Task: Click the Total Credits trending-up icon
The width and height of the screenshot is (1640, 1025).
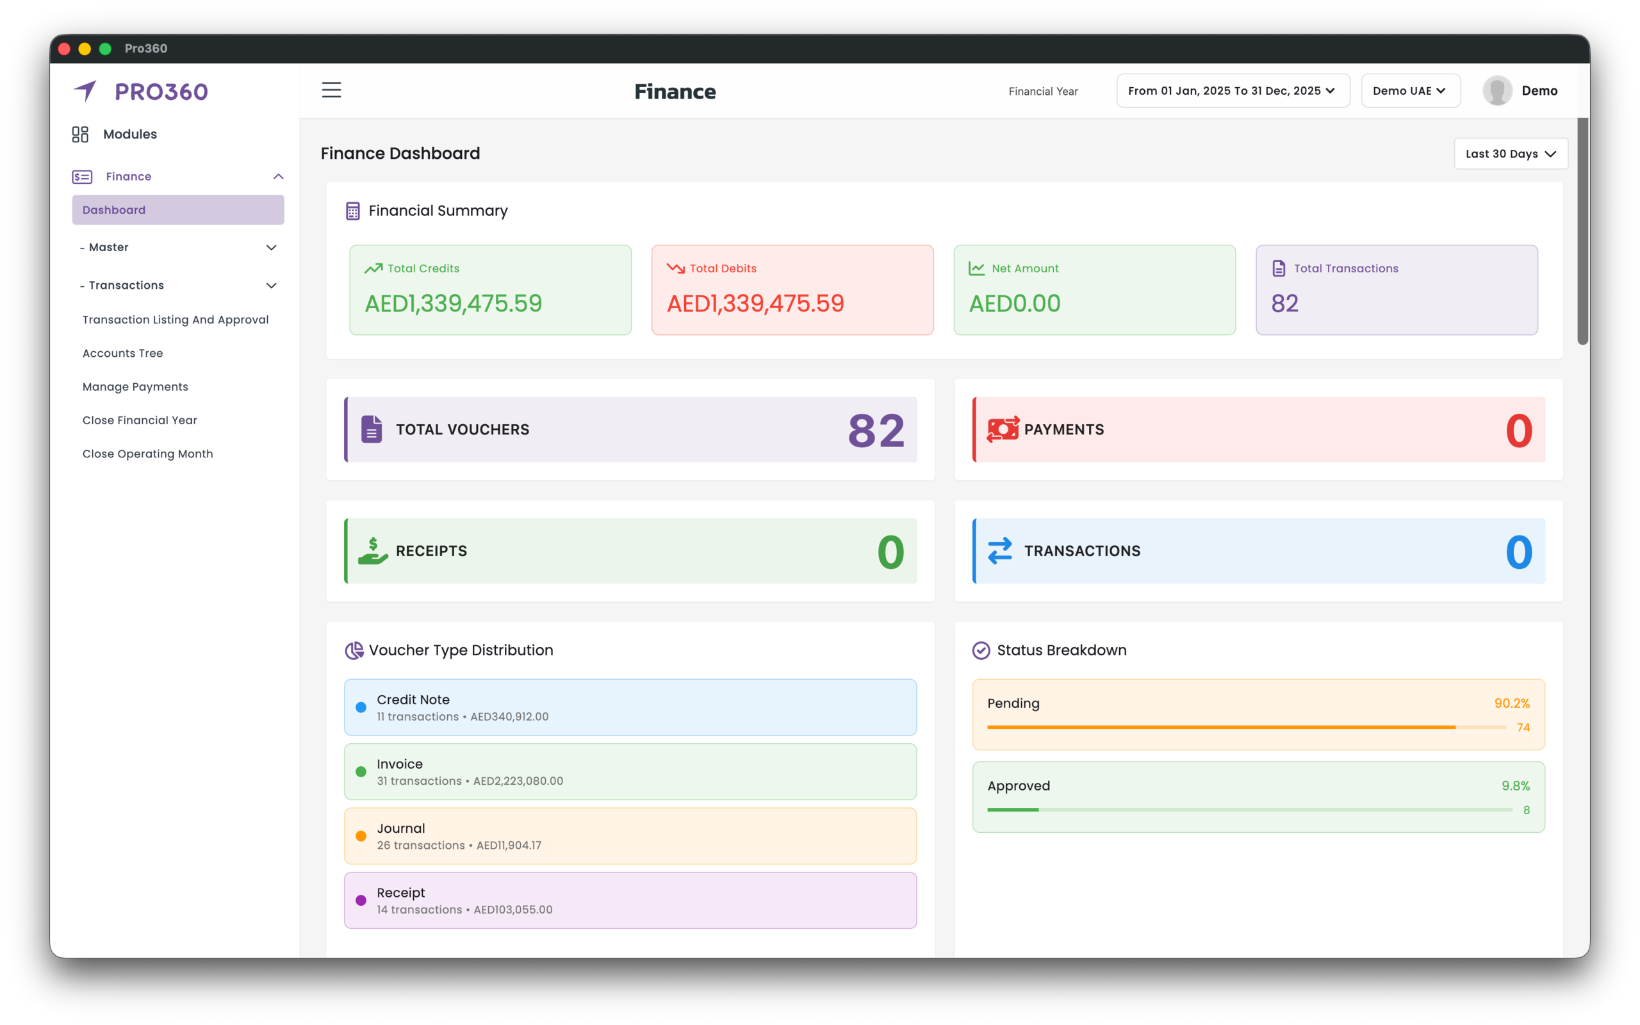Action: pyautogui.click(x=373, y=268)
